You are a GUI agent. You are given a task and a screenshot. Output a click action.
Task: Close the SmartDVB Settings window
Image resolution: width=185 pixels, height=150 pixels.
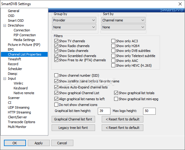[180, 4]
